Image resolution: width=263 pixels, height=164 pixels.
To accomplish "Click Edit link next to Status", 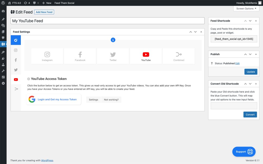I will click(x=237, y=64).
